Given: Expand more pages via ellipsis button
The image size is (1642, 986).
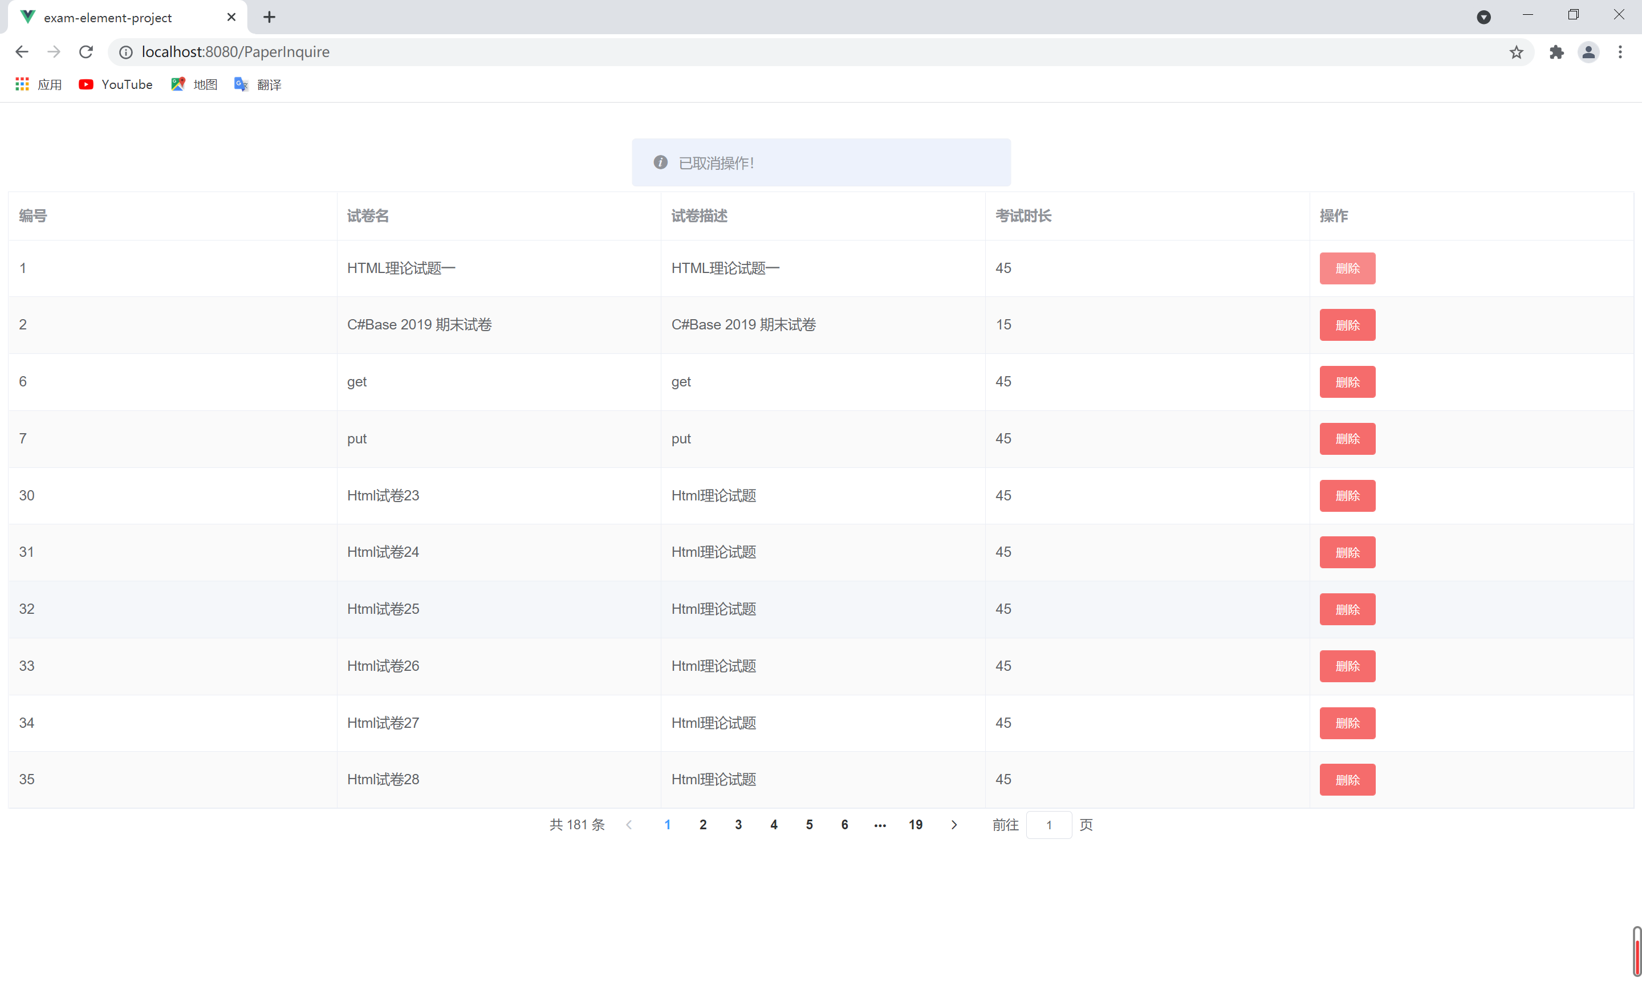Looking at the screenshot, I should click(880, 825).
